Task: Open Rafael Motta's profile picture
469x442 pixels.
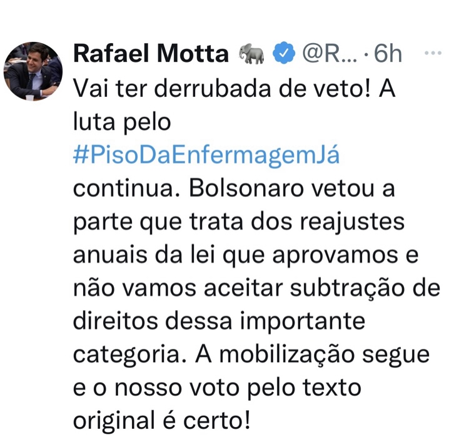Action: pos(33,71)
